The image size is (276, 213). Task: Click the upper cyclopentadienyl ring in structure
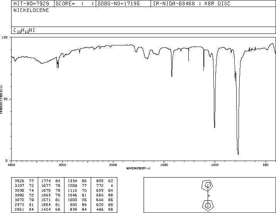coord(208,185)
